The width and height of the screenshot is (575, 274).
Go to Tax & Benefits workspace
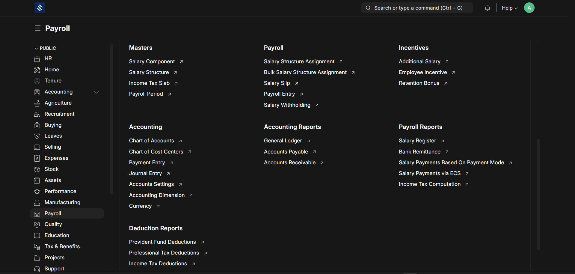[x=62, y=246]
